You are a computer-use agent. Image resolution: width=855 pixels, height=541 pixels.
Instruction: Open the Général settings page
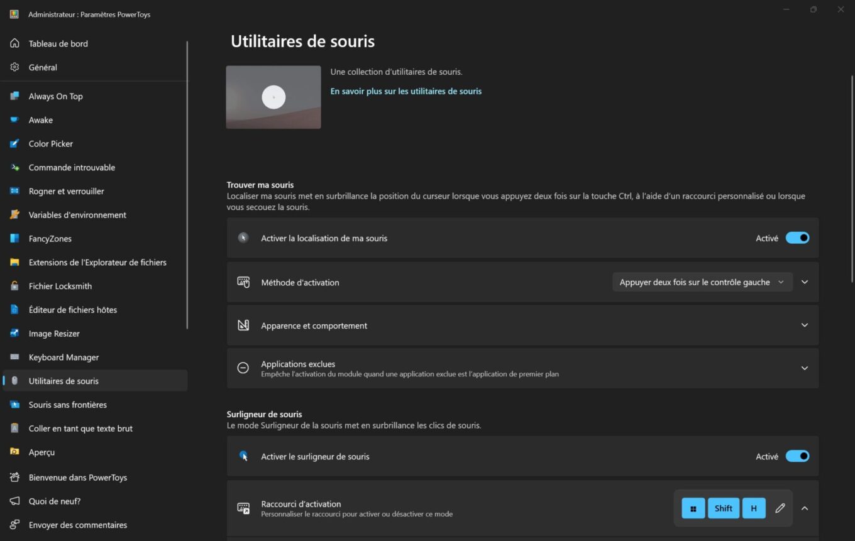95,67
